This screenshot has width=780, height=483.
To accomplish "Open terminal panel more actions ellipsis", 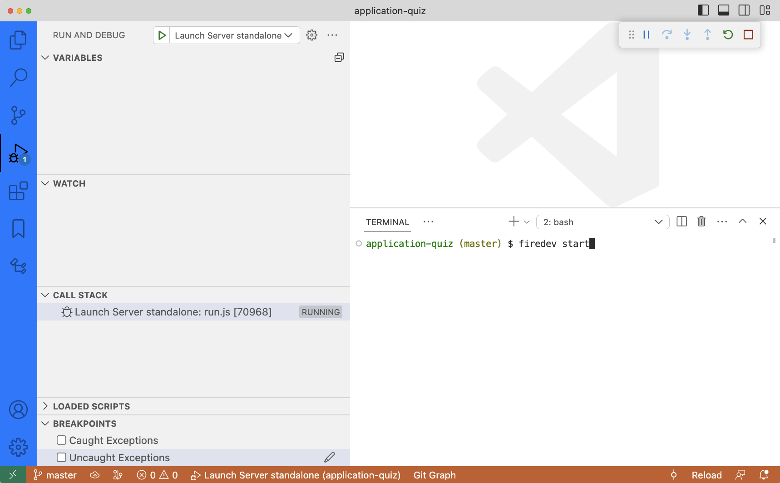I will [x=722, y=222].
